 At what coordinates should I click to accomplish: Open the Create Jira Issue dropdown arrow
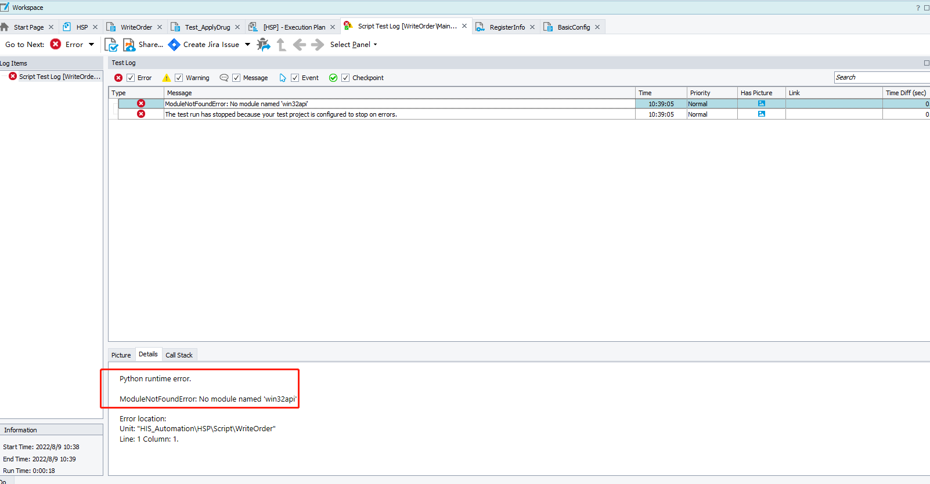tap(247, 45)
